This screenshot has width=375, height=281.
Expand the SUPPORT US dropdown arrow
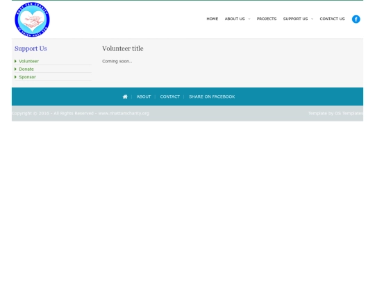312,19
